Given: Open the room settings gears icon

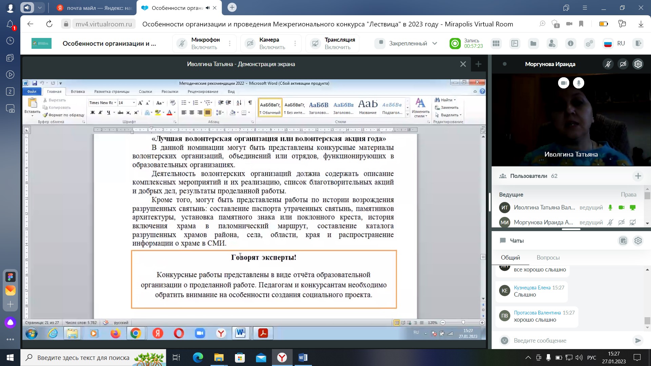Looking at the screenshot, I should point(589,43).
